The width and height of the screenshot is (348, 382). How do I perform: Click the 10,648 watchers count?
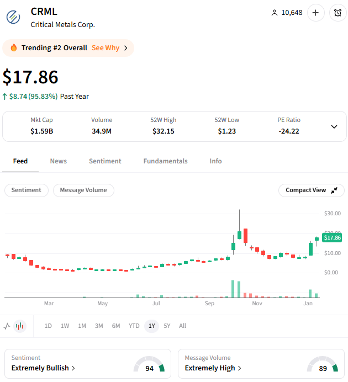[292, 13]
